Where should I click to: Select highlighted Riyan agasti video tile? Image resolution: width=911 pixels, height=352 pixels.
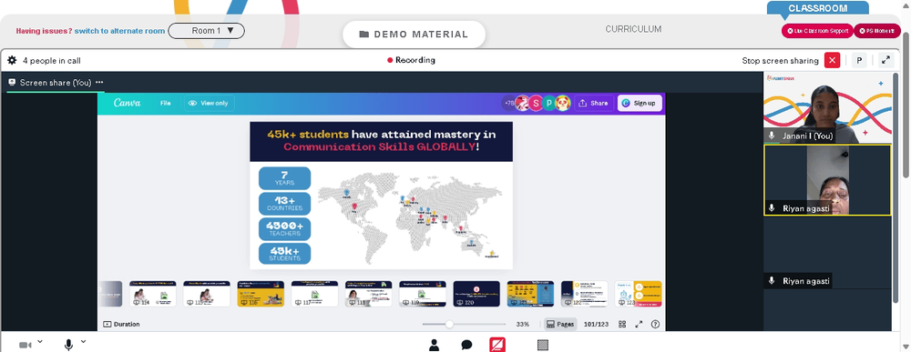(827, 180)
